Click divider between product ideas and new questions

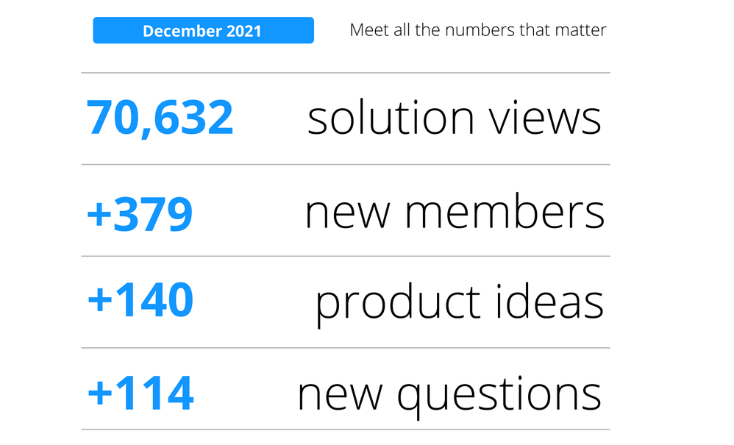[346, 348]
